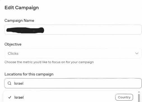Image resolution: width=142 pixels, height=102 pixels.
Task: Click the blacked-out campaign name text
Action: 25,30
